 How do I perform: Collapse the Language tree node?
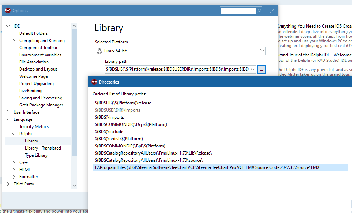coord(8,119)
